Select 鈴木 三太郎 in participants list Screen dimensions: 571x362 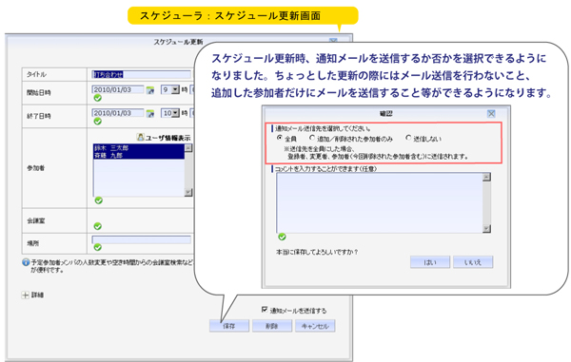tap(139, 148)
